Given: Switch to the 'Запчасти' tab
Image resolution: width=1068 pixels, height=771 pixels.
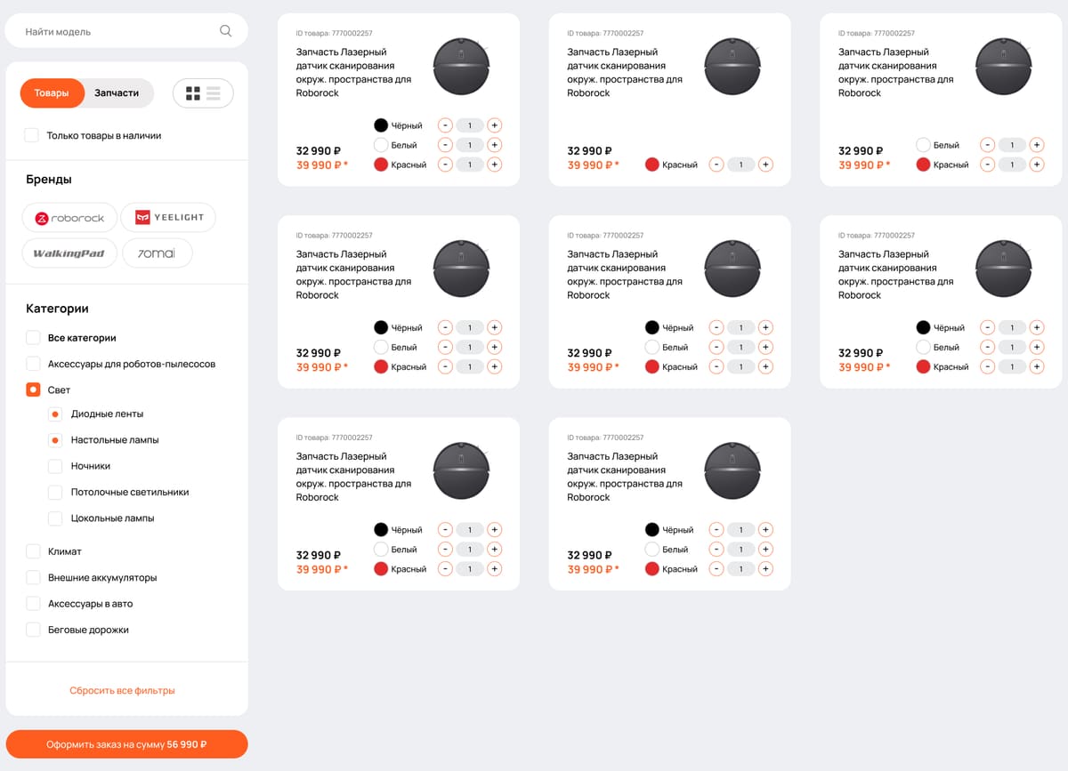Looking at the screenshot, I should pyautogui.click(x=117, y=93).
